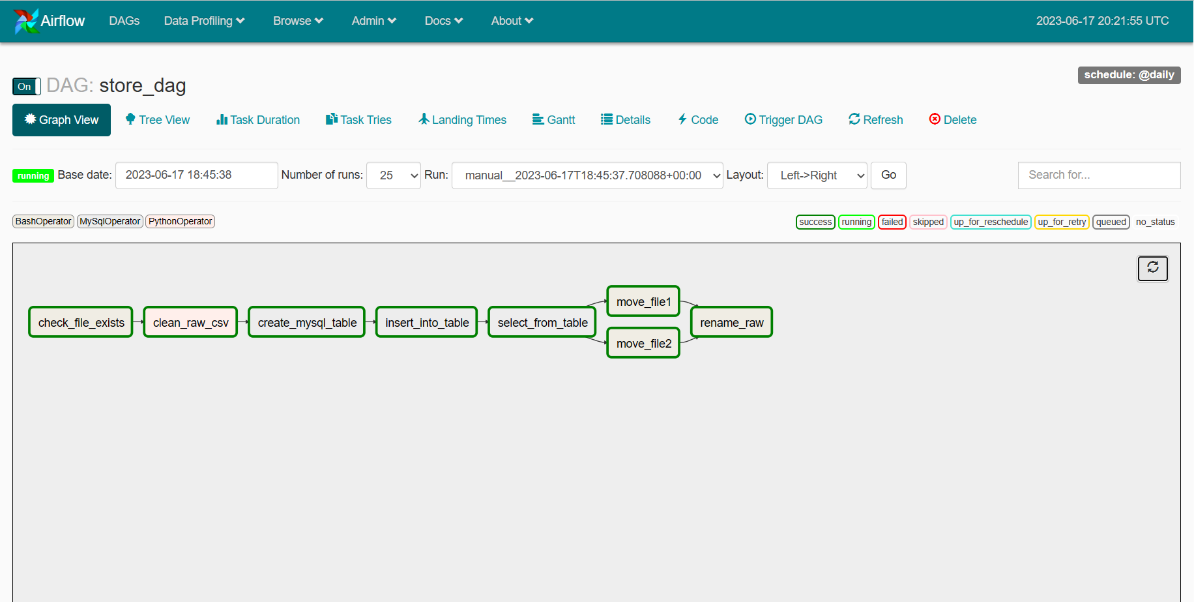The height and width of the screenshot is (602, 1194).
Task: Click the Gantt chart icon
Action: click(x=538, y=119)
